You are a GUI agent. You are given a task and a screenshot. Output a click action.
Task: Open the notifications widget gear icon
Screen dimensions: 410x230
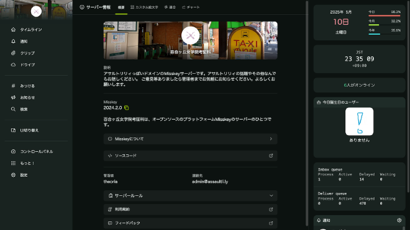pos(399,220)
